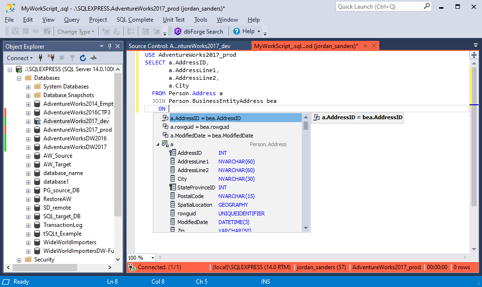The image size is (482, 287).
Task: Select the AdventureWorks2017_prod database node
Action: 77,130
